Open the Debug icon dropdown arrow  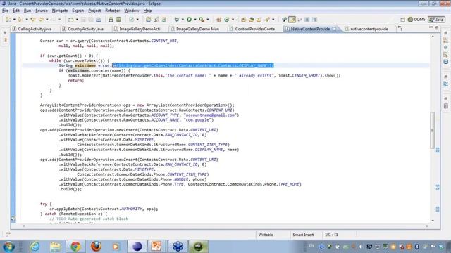pos(183,20)
